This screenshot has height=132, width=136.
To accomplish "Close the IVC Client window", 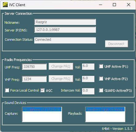I will point(129,5).
